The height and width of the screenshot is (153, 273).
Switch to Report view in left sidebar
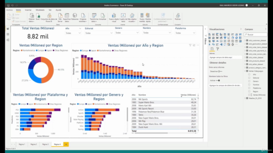click(x=8, y=28)
